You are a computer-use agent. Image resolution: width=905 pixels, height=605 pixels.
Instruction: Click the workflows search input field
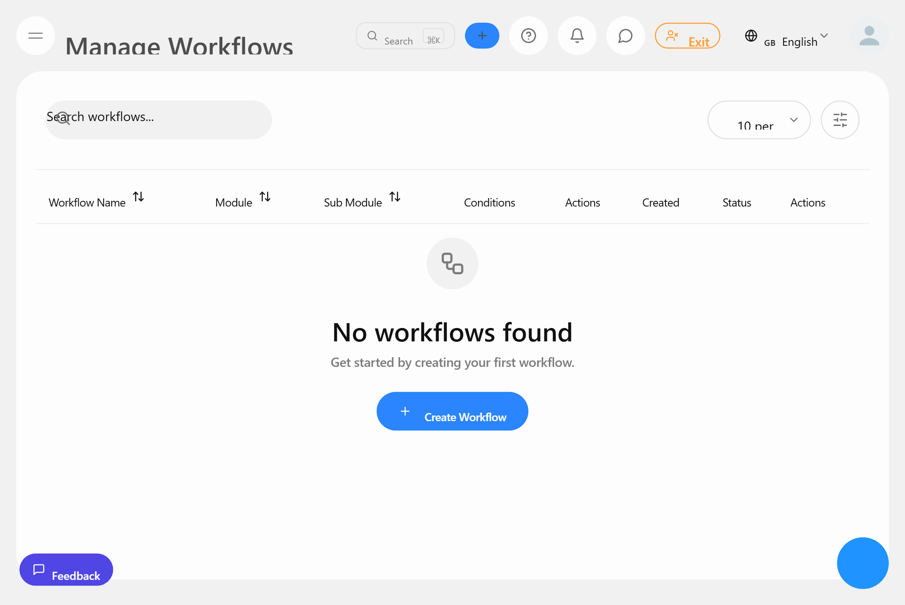tap(158, 119)
